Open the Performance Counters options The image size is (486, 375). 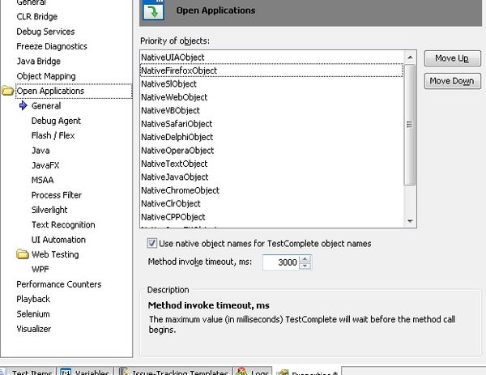[x=59, y=284]
